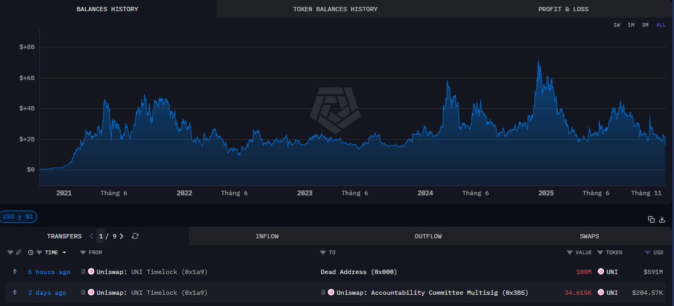674x306 pixels.
Task: Click the chain link icon in header
Action: tap(18, 253)
